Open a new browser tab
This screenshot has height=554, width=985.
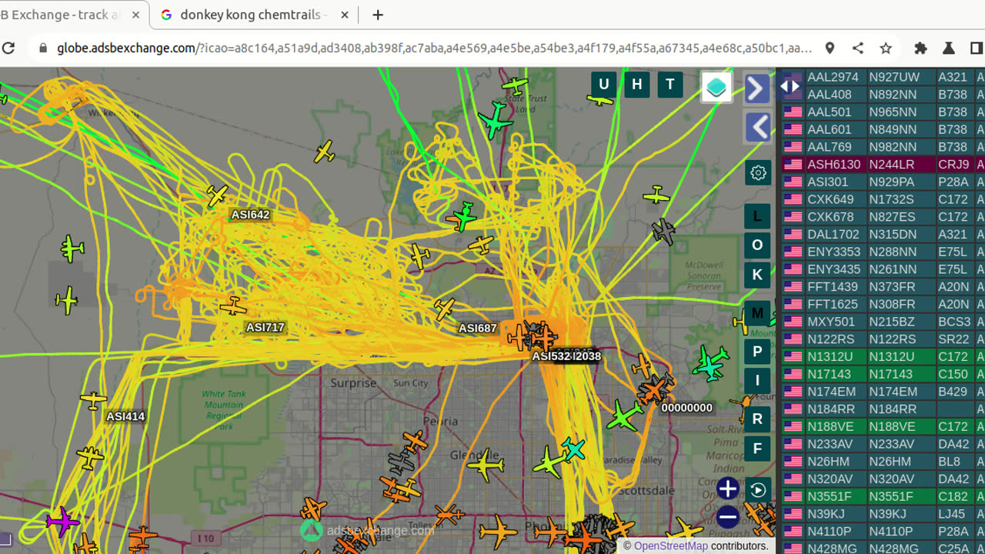[378, 15]
